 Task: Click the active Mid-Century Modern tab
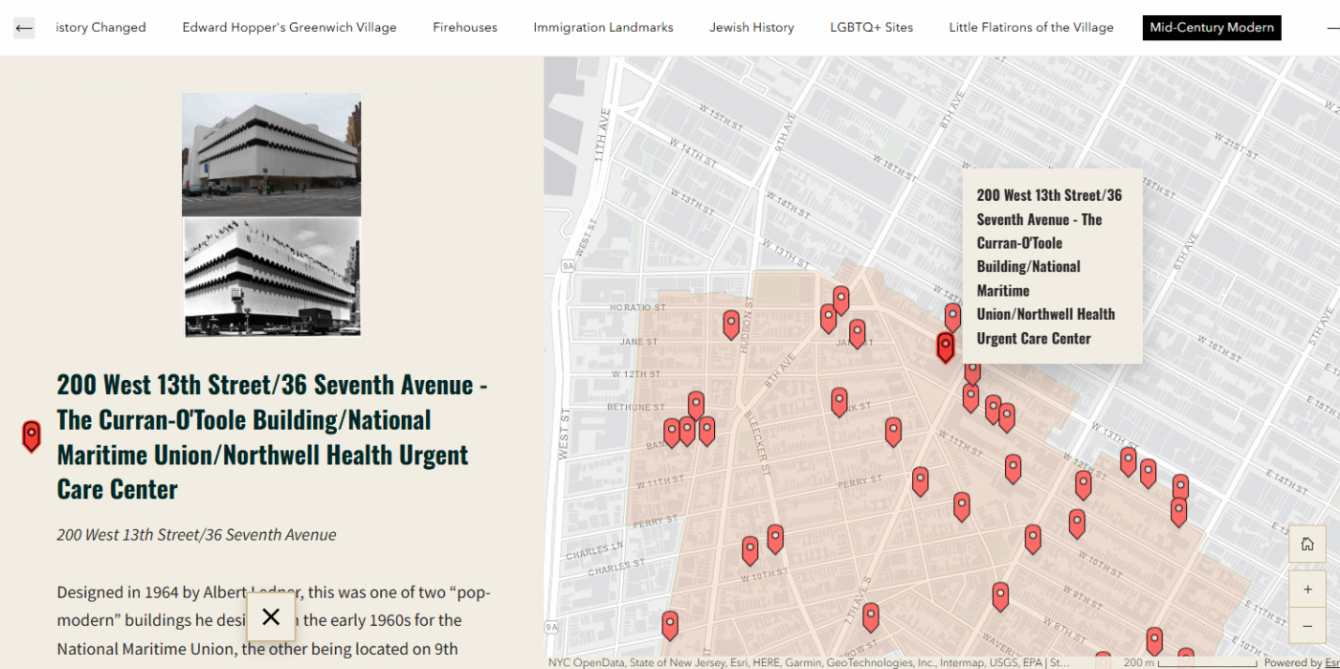(x=1211, y=28)
